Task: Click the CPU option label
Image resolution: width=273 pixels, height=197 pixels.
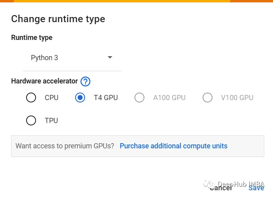Action: 51,98
